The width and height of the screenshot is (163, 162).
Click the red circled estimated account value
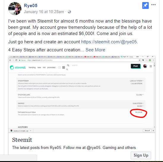[x=139, y=112]
